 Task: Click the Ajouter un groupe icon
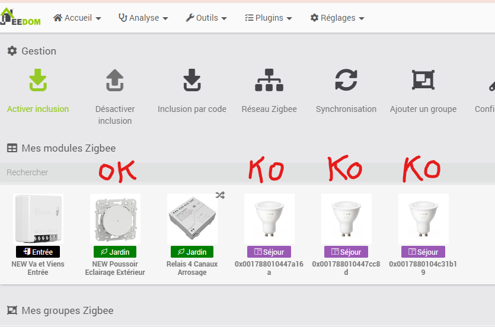click(423, 80)
